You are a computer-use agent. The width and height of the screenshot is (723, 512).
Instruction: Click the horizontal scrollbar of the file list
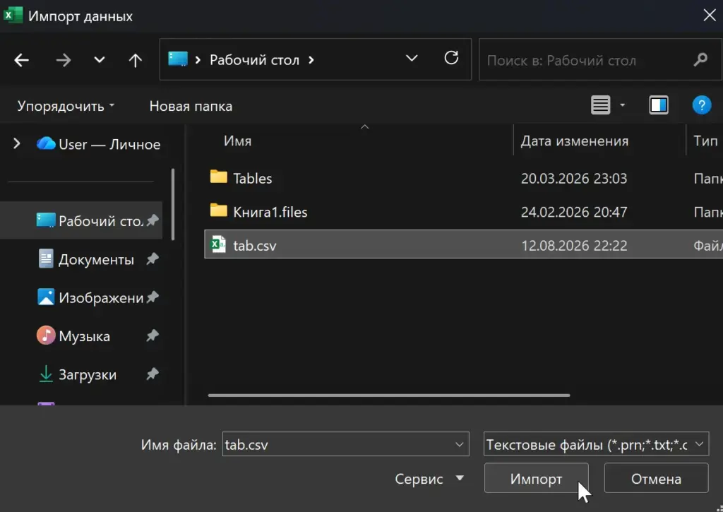click(389, 395)
